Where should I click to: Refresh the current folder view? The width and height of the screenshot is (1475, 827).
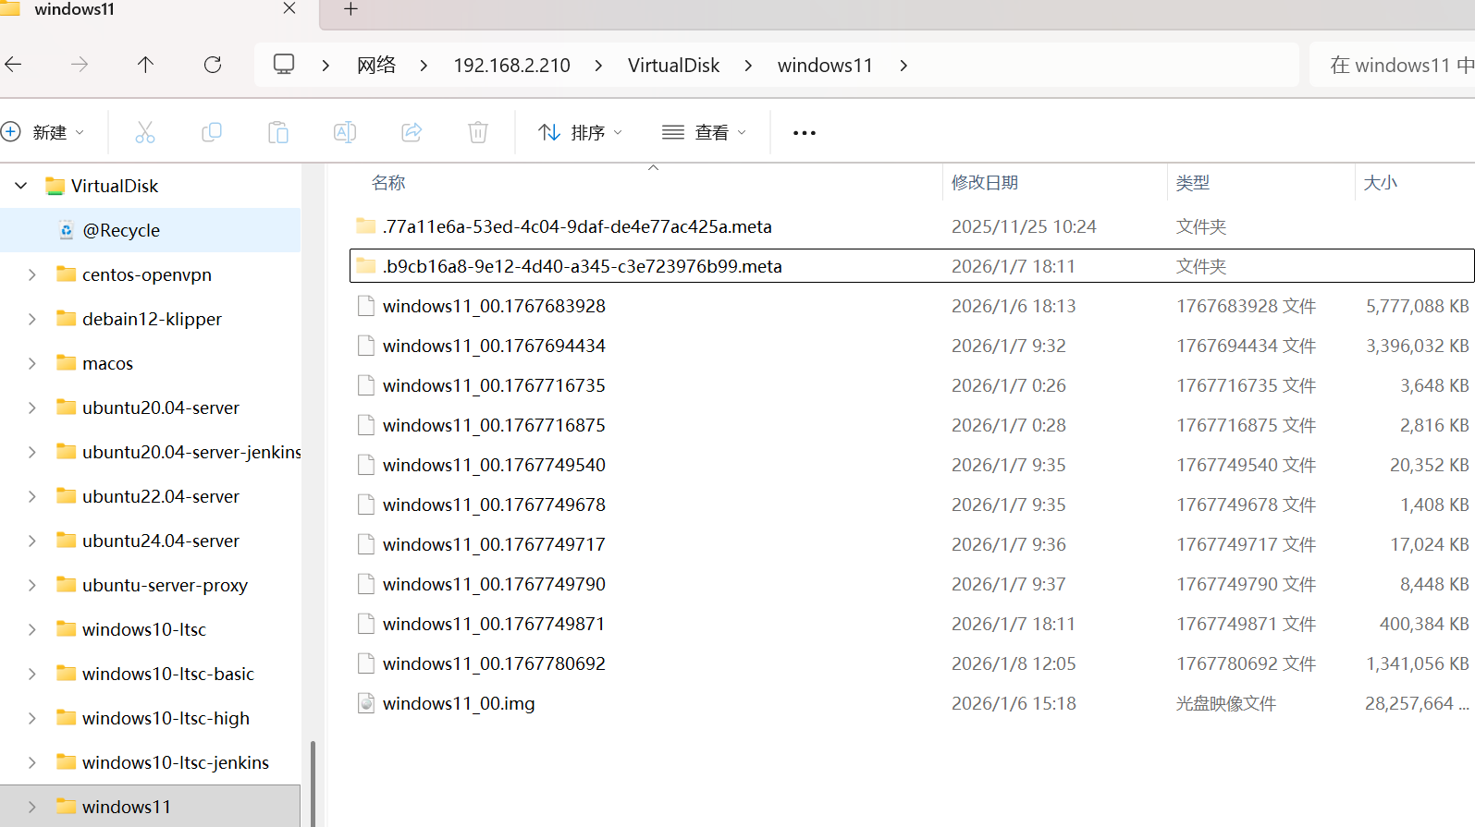[x=213, y=65]
